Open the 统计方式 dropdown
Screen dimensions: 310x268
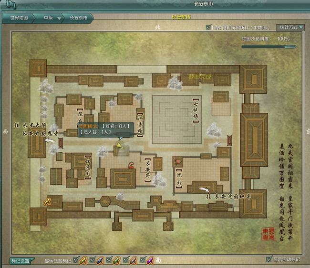pos(291,28)
